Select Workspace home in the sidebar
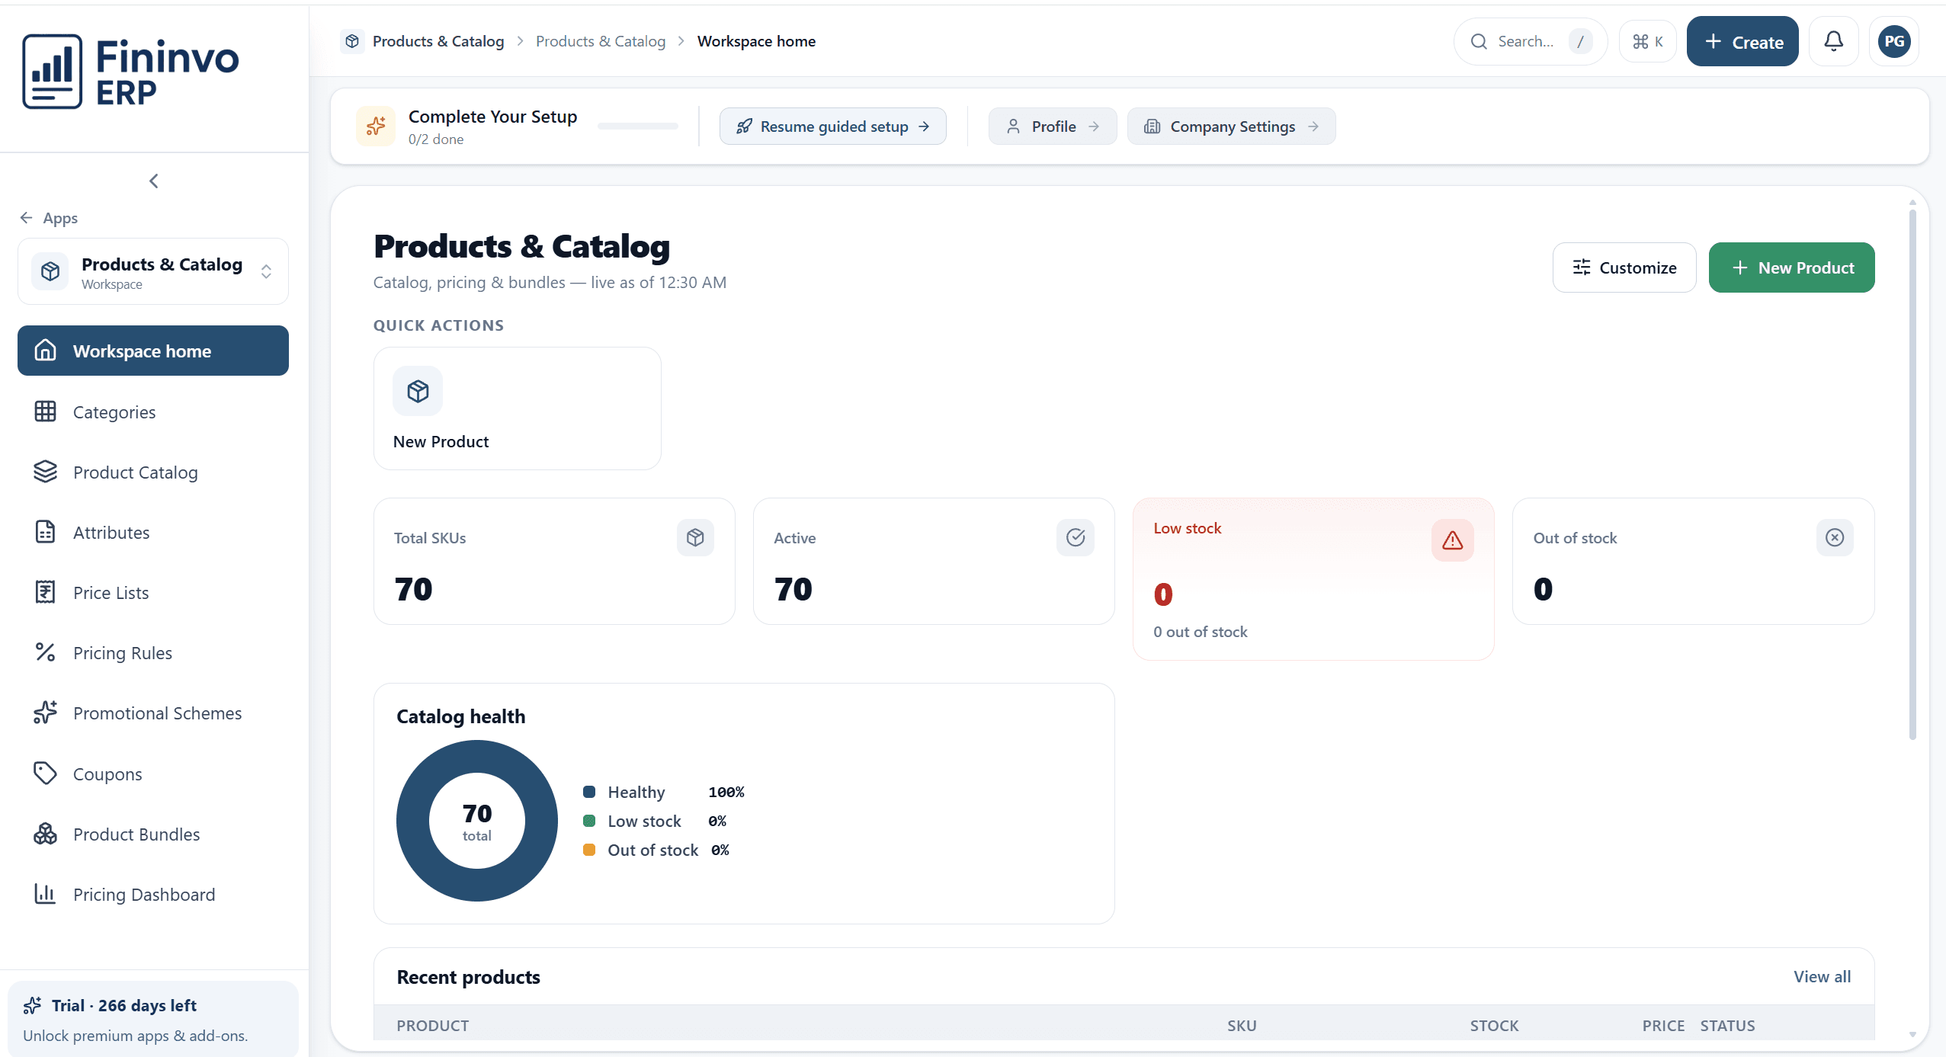Screen dimensions: 1946x1057 tap(153, 351)
